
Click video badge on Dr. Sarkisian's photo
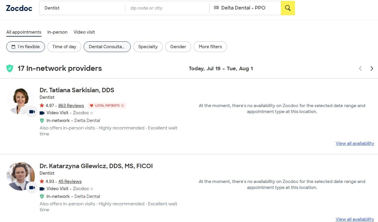coord(32,112)
